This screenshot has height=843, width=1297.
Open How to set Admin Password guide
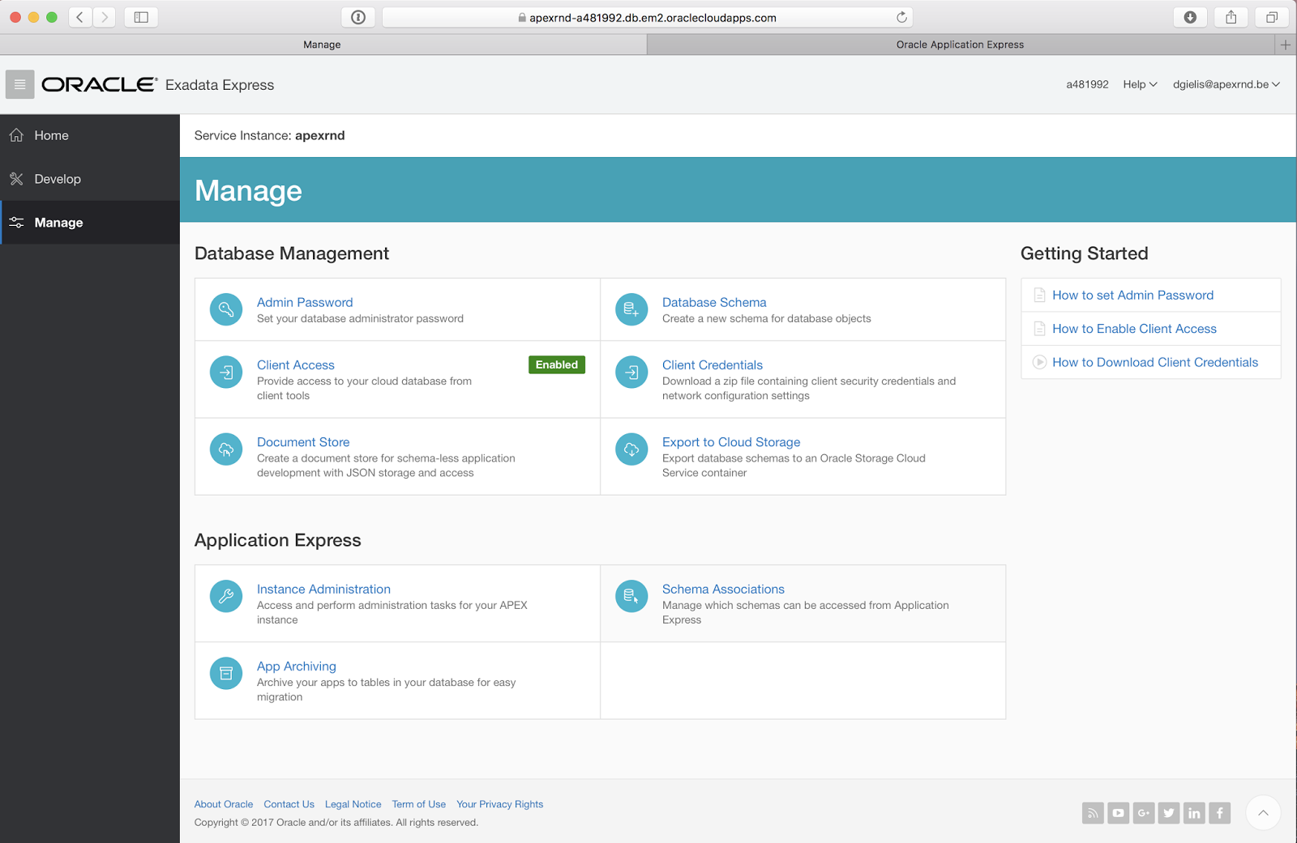click(1132, 295)
